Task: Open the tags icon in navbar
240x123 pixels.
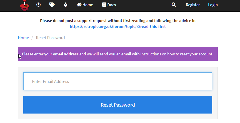Action: point(52,5)
